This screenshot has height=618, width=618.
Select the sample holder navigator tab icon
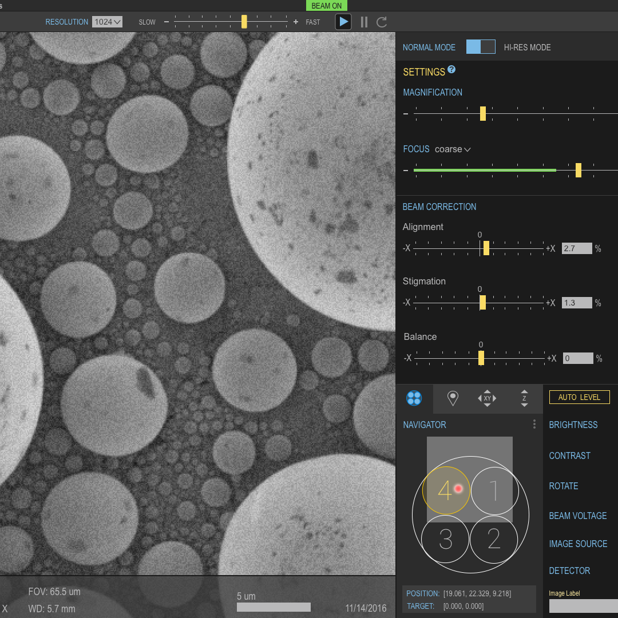(x=414, y=398)
